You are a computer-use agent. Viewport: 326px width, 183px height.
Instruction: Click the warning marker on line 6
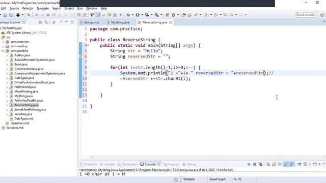80,56
